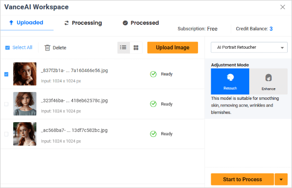Image resolution: width=292 pixels, height=188 pixels.
Task: Click Ready status text for _323f46ba file
Action: coord(166,104)
